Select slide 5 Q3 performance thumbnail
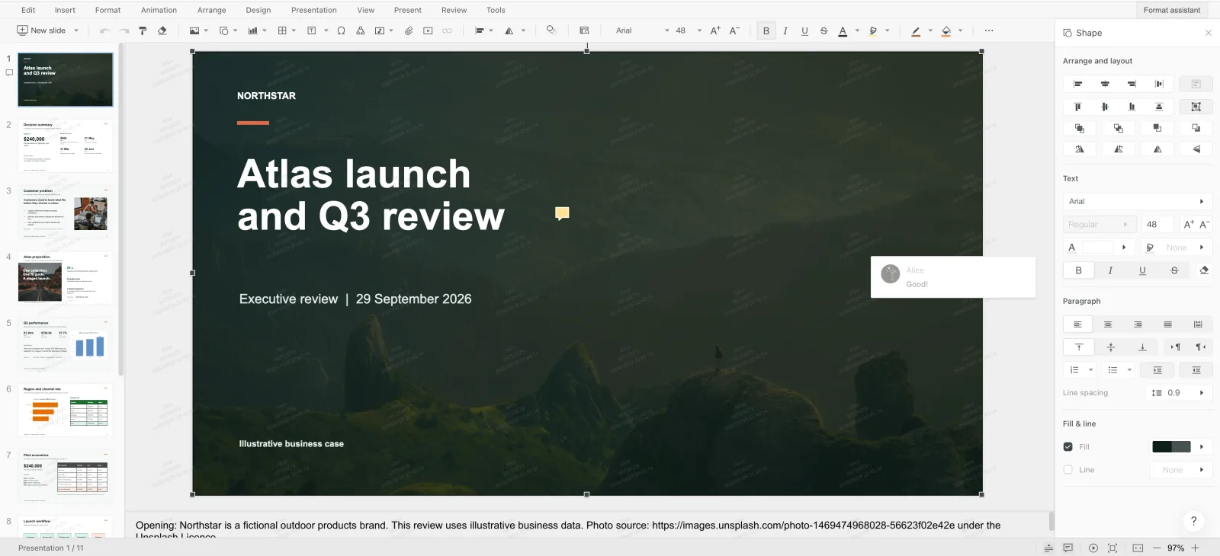 [66, 344]
